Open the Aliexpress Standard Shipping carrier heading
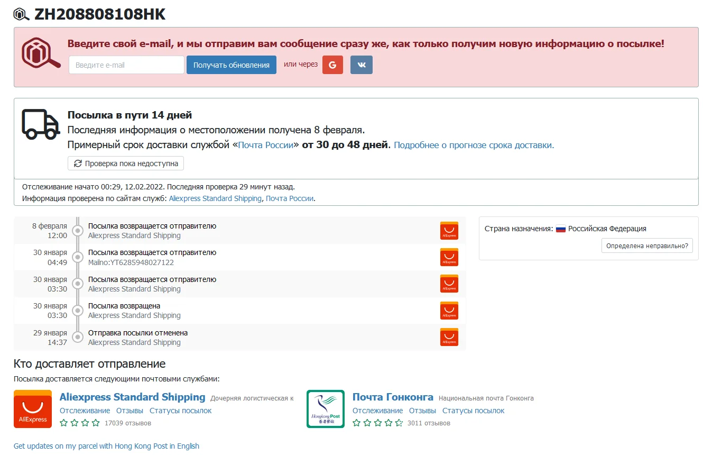 click(133, 397)
